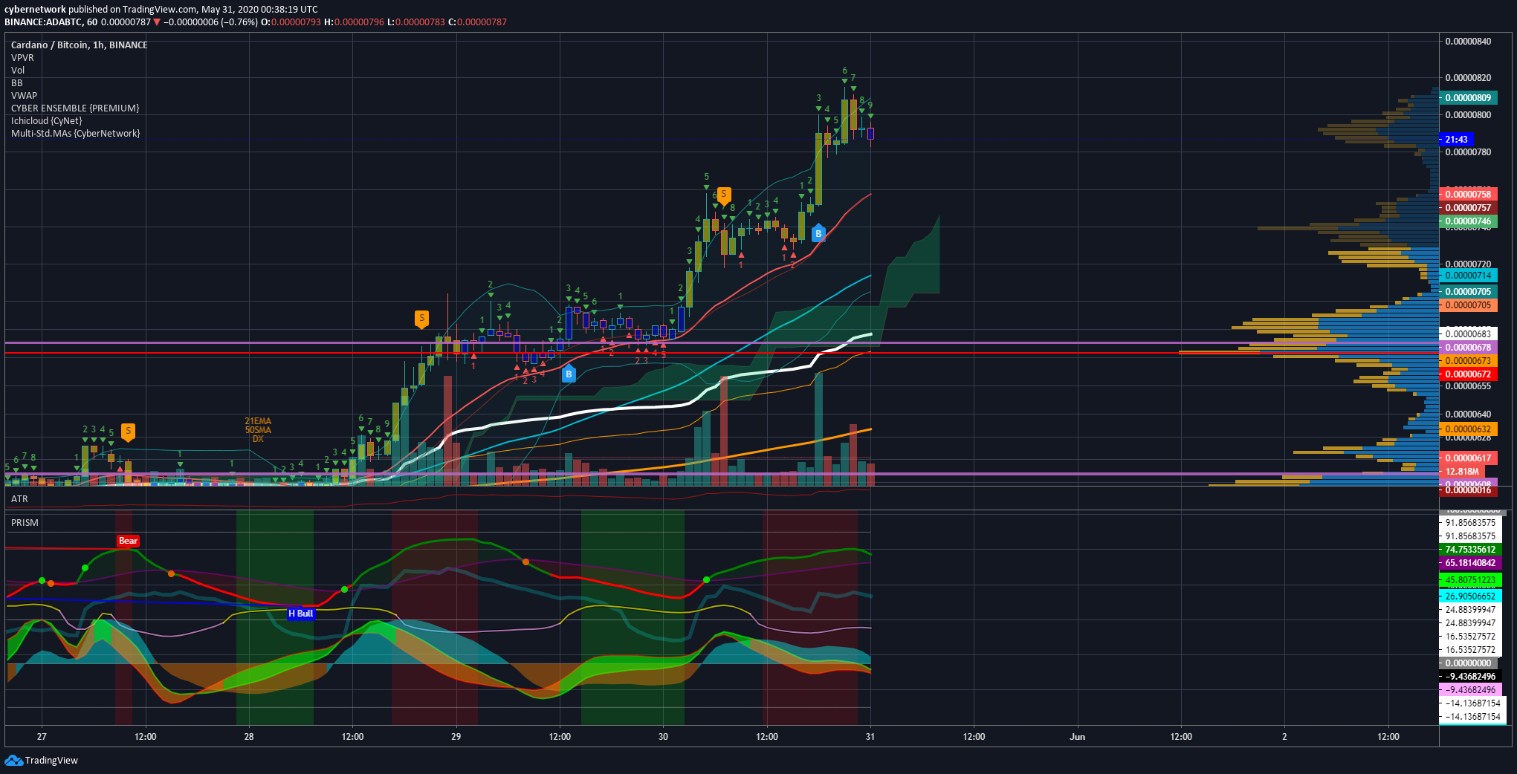Viewport: 1517px width, 774px height.
Task: Click the orange 0.00000673 price label
Action: tap(1468, 360)
